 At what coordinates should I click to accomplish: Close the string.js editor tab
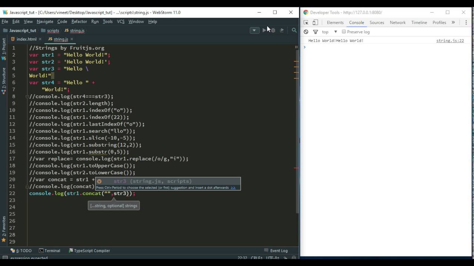point(72,39)
